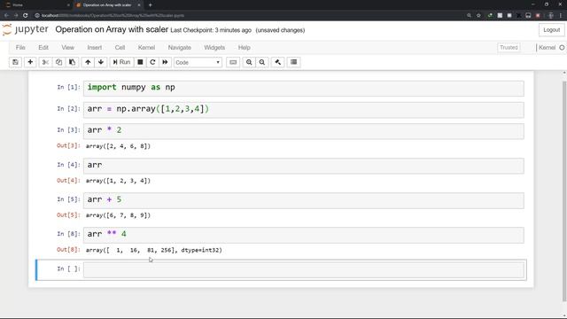Image resolution: width=567 pixels, height=319 pixels.
Task: Select the code cell containing only arr
Action: [304, 166]
